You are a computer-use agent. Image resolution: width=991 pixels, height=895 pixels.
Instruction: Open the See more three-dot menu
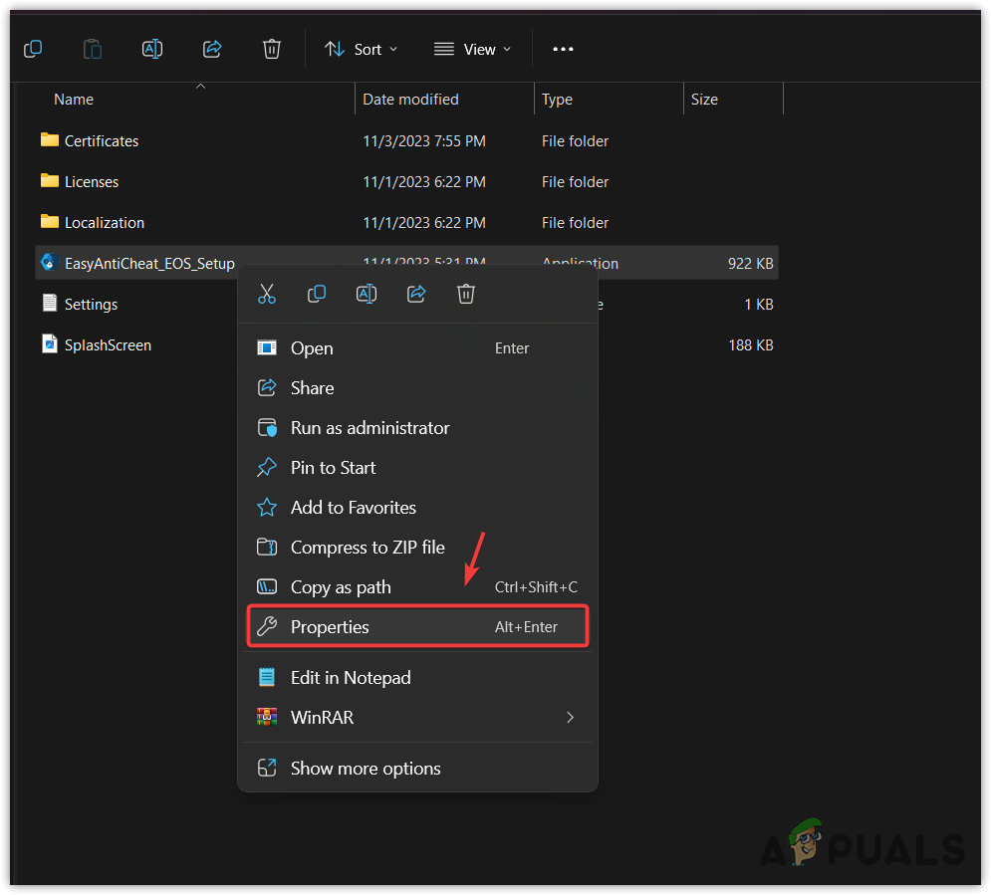coord(563,49)
